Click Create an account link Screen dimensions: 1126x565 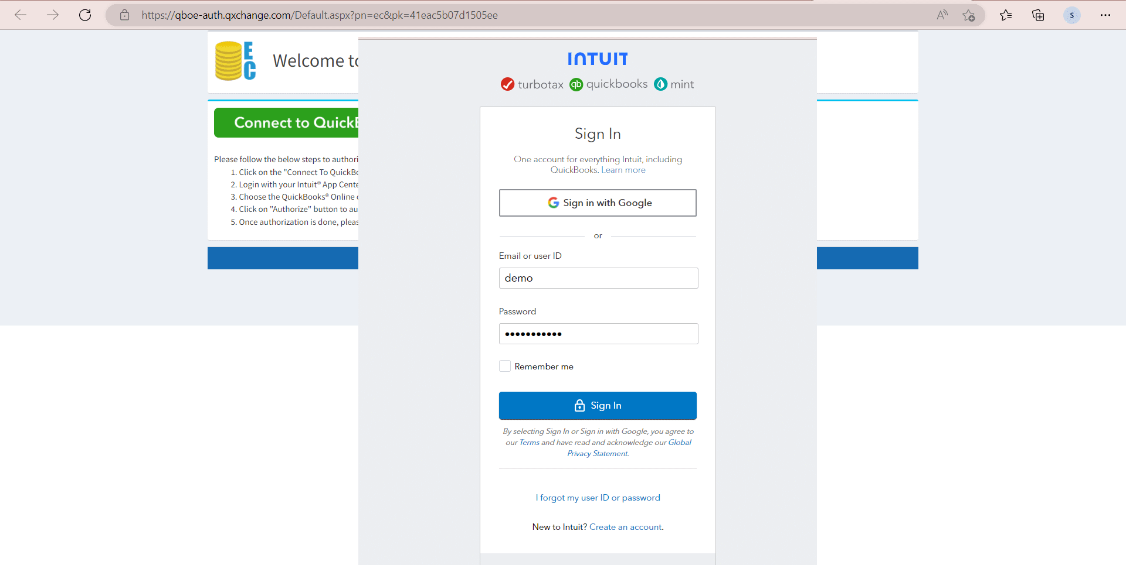626,527
